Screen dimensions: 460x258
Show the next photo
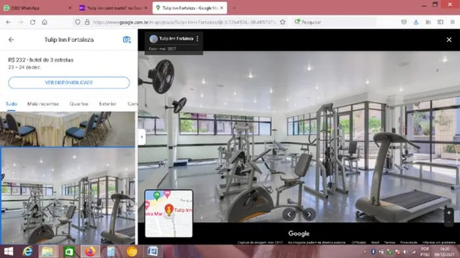tap(309, 215)
